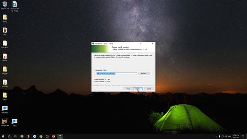Select the apps folder on desktop
The width and height of the screenshot is (247, 139).
point(5,19)
